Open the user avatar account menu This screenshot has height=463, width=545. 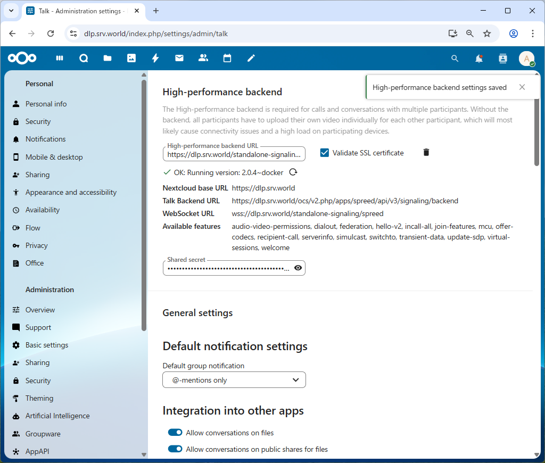[526, 59]
